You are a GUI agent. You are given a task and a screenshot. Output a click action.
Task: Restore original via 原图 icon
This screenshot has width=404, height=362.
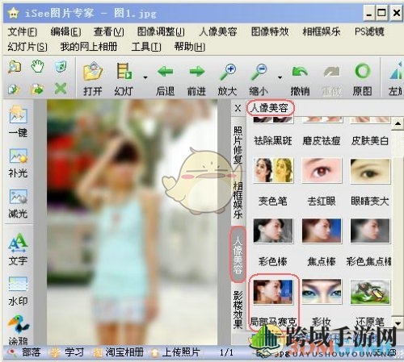tap(363, 71)
